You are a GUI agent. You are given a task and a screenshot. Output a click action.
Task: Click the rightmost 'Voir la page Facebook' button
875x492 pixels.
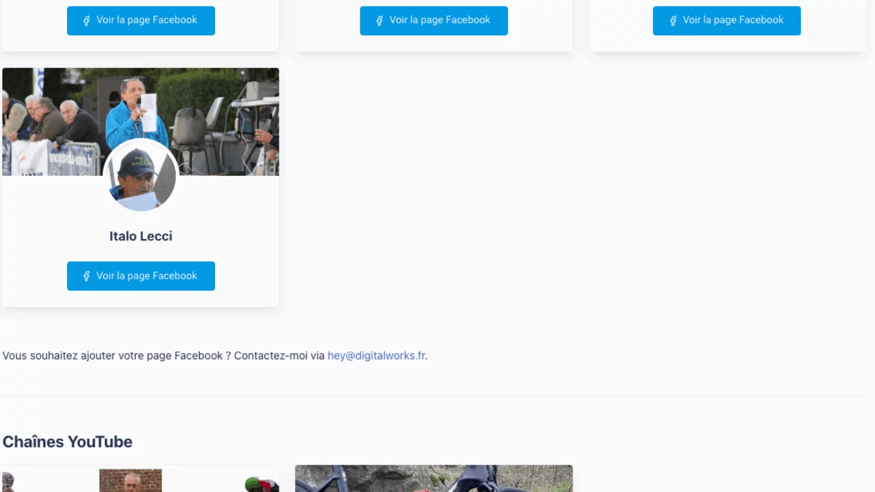click(x=726, y=20)
